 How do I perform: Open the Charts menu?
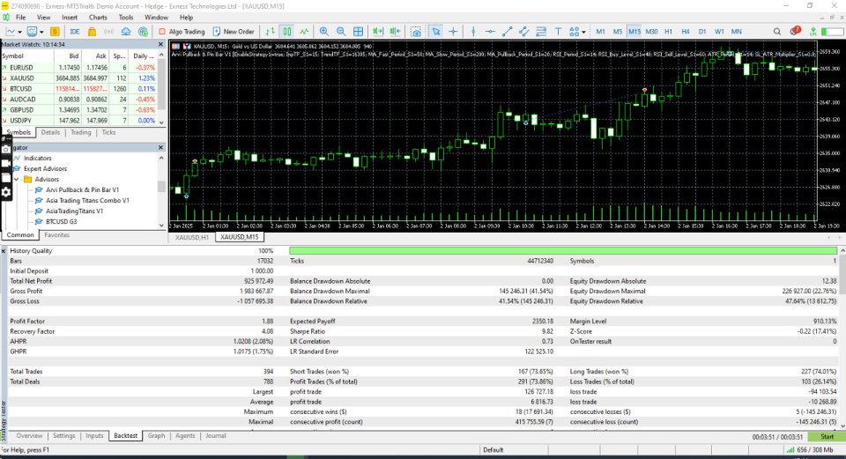point(98,18)
